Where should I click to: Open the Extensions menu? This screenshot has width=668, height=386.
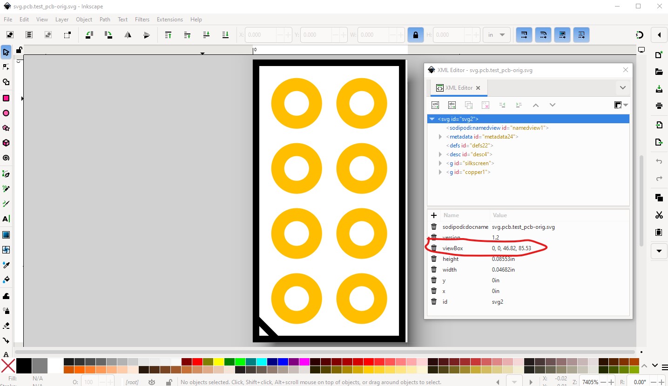pyautogui.click(x=169, y=20)
